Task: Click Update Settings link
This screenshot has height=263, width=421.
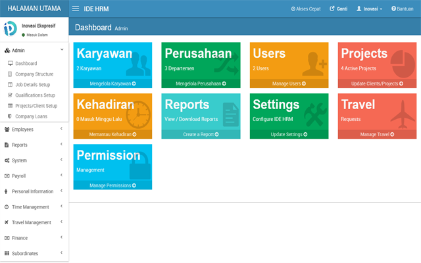Action: 289,134
